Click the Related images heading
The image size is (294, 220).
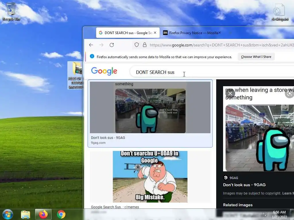coord(238,205)
